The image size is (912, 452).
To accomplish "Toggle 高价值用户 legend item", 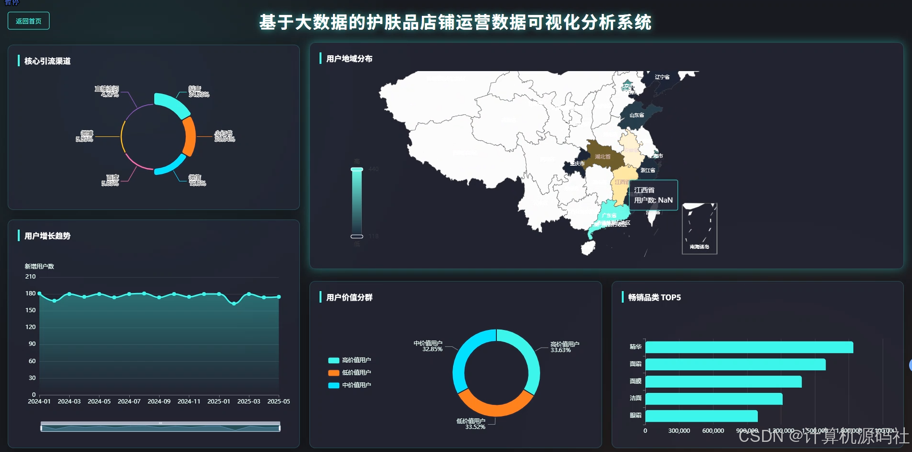I will click(x=349, y=360).
